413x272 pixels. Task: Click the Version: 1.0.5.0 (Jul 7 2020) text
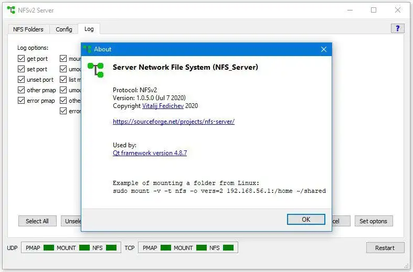149,98
